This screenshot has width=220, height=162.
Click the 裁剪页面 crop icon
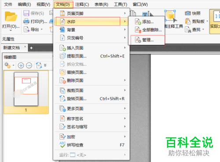click(x=62, y=90)
